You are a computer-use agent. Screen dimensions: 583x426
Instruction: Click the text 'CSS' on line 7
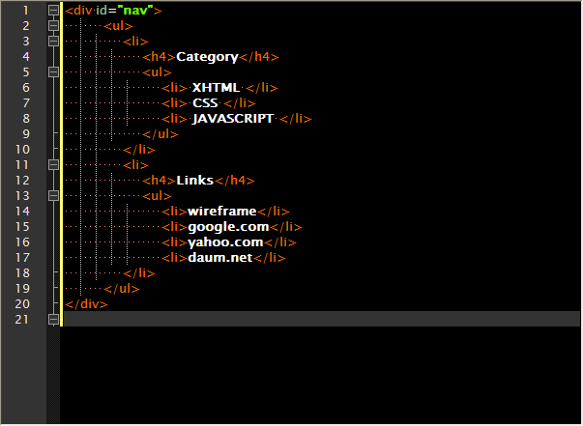(x=205, y=103)
